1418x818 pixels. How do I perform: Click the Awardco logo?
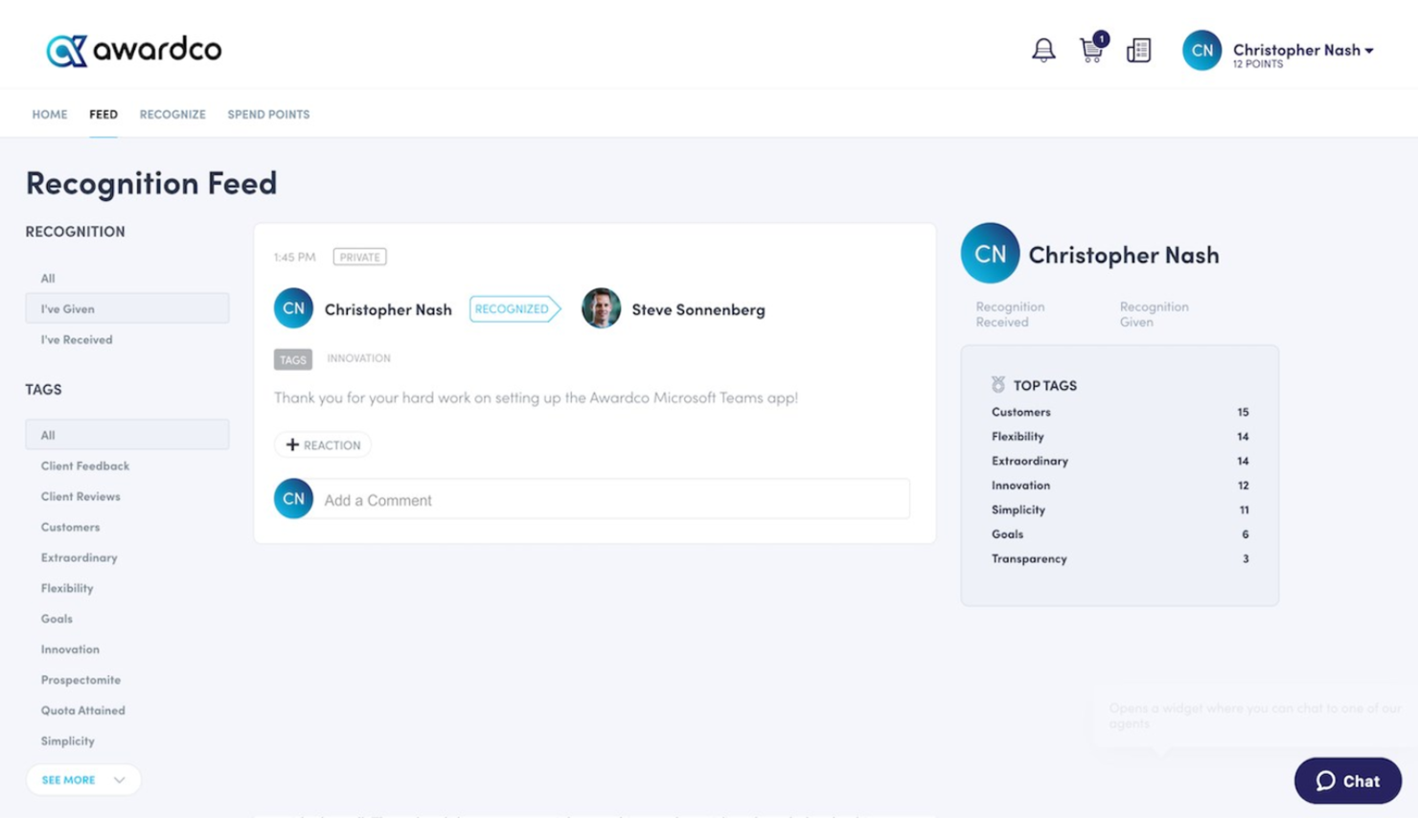coord(134,50)
